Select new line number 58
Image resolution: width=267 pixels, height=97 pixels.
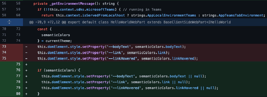tap(18, 3)
